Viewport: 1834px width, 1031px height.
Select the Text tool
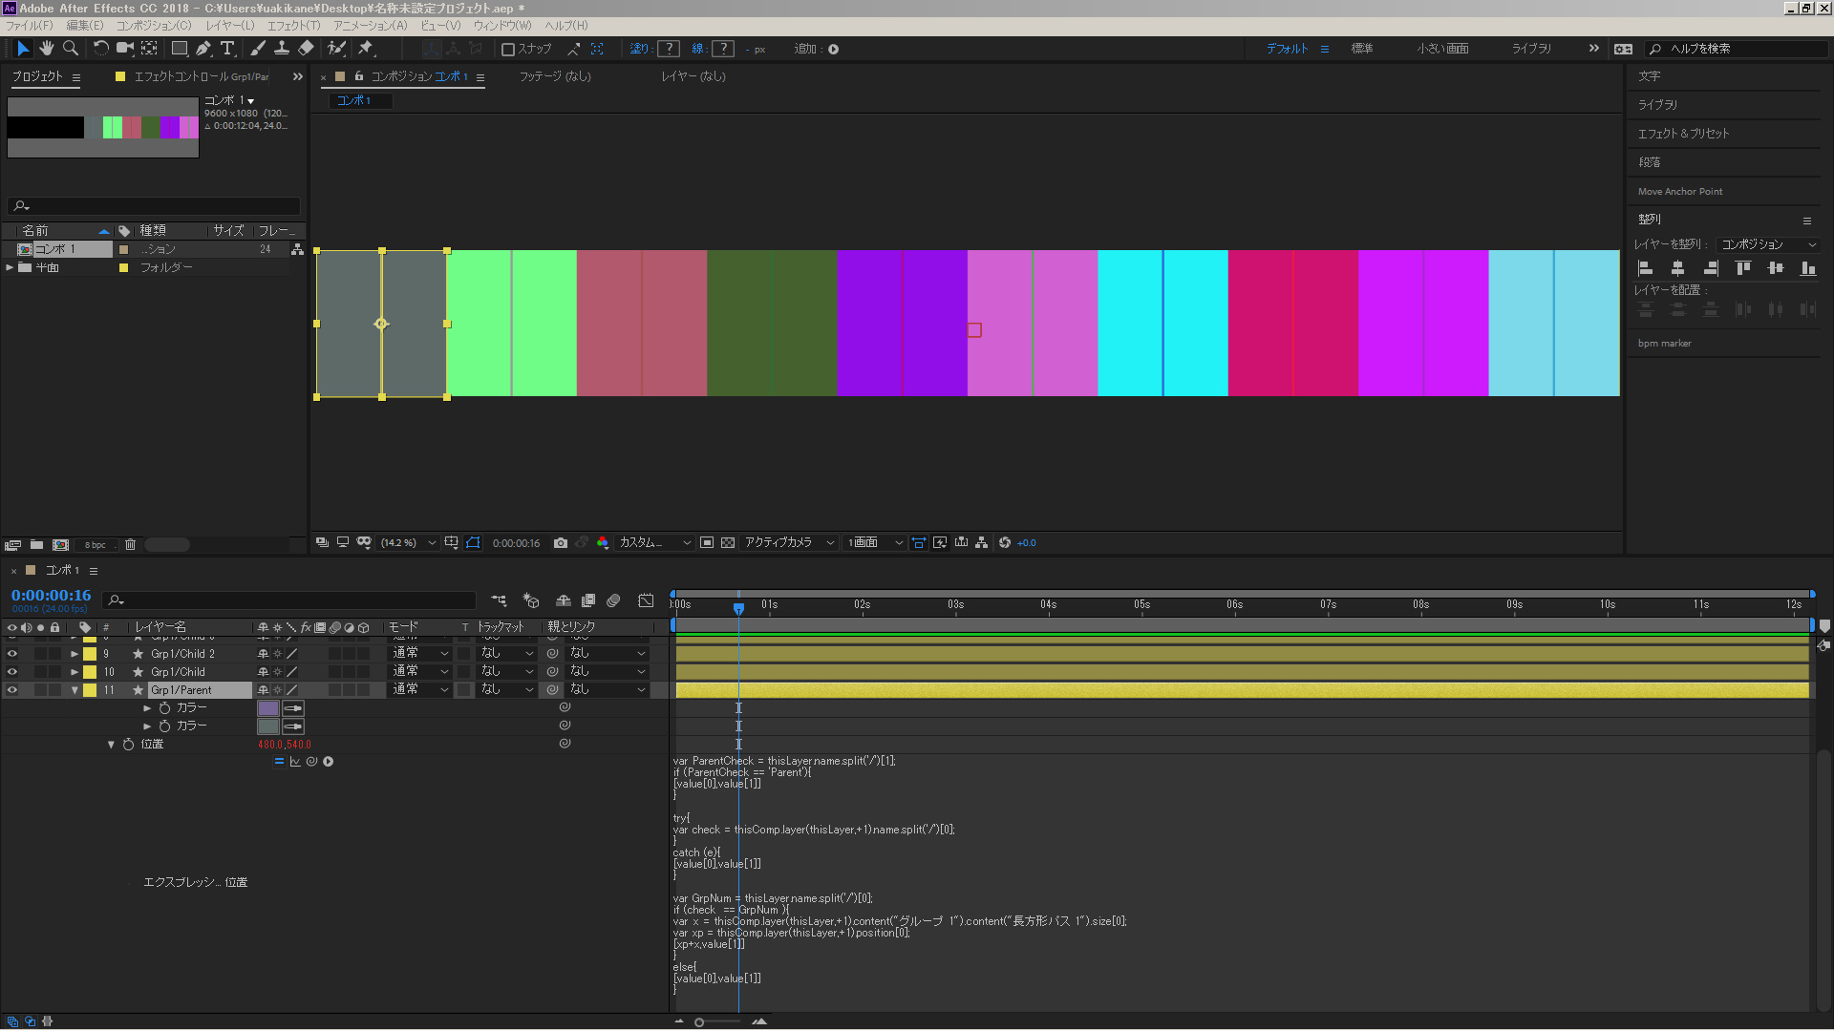pos(227,48)
